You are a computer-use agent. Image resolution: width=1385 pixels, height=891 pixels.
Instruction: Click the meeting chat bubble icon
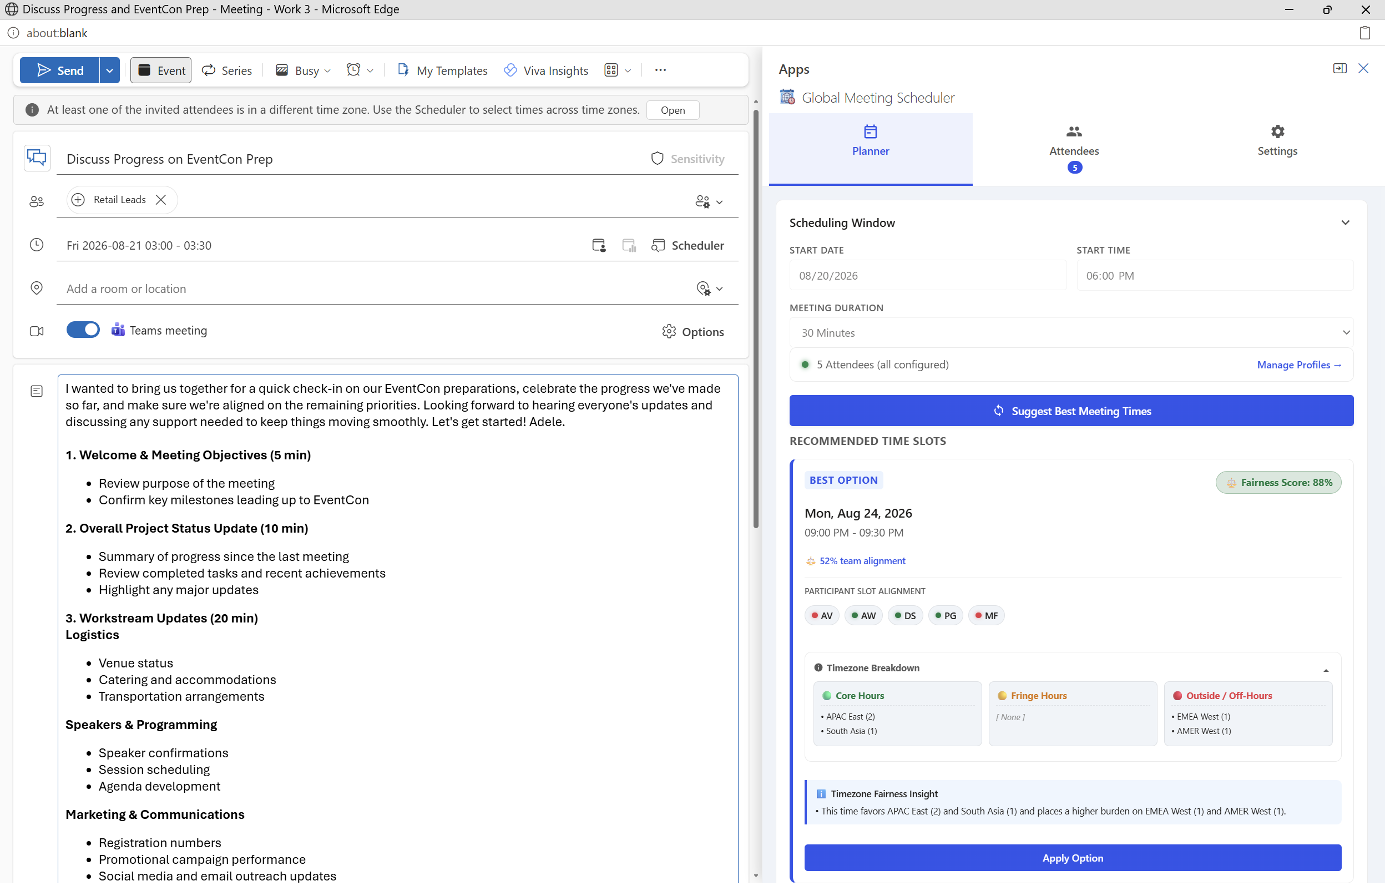[37, 158]
